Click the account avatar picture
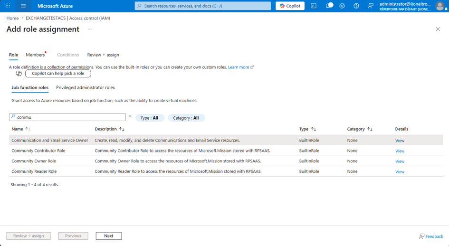The height and width of the screenshot is (246, 449). pyautogui.click(x=440, y=6)
